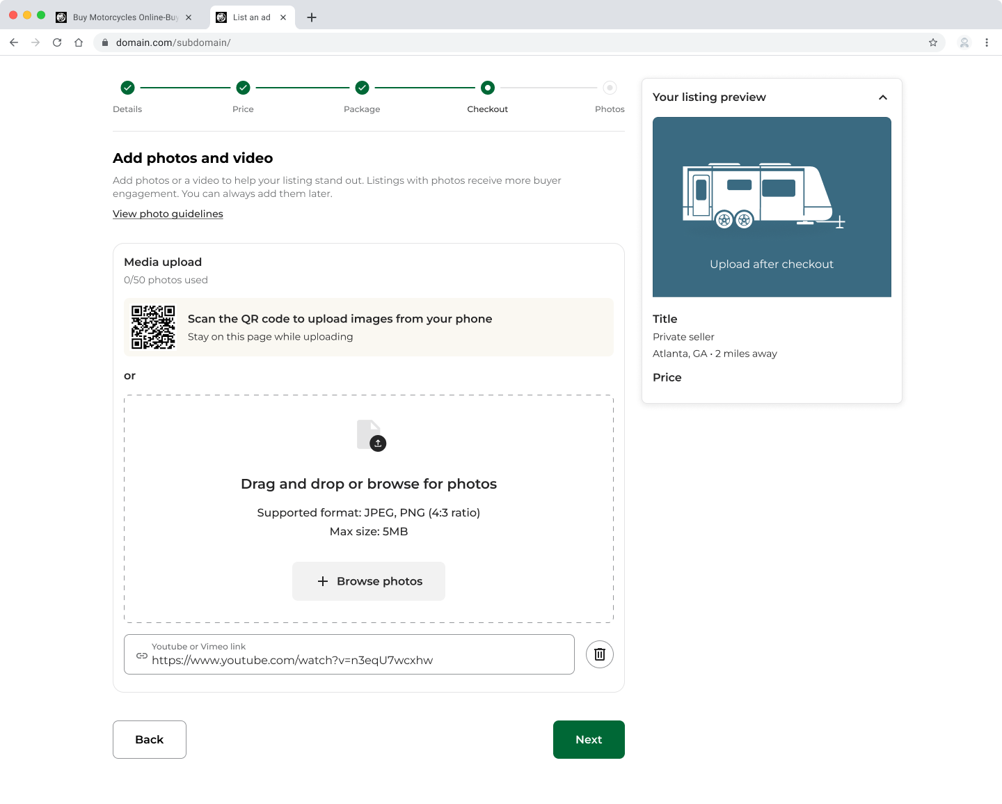Go to the Details step

(127, 88)
